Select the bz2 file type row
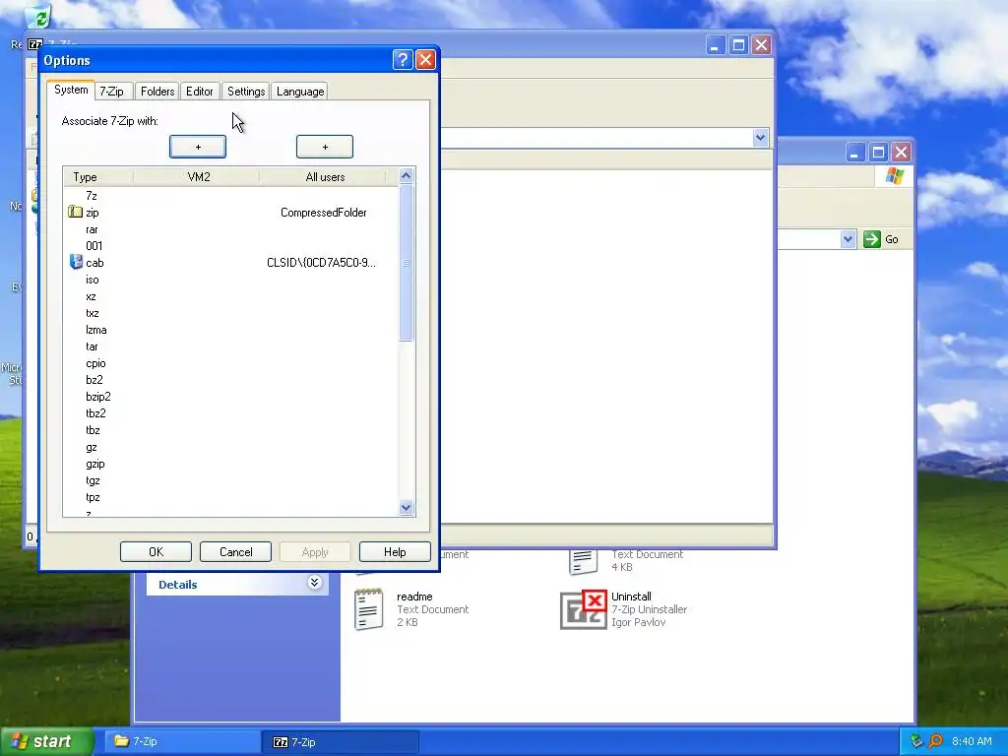 [230, 380]
